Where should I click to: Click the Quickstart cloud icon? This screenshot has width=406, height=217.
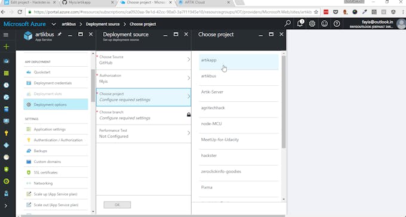click(29, 72)
